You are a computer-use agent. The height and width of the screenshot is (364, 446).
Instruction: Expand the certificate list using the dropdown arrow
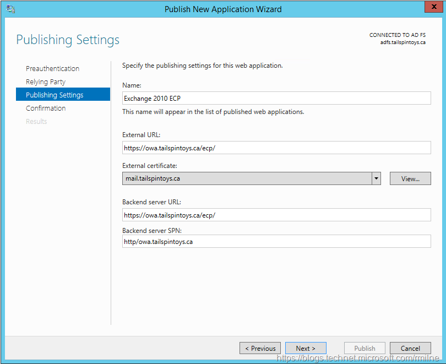tap(376, 178)
